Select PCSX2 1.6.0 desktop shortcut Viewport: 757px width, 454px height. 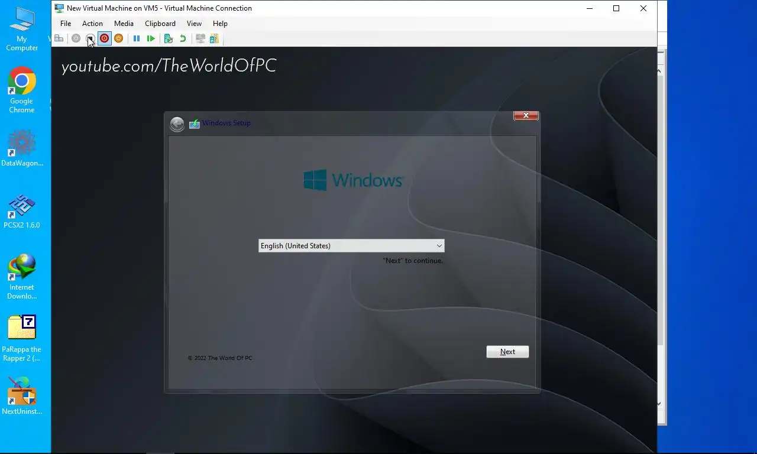click(x=22, y=211)
